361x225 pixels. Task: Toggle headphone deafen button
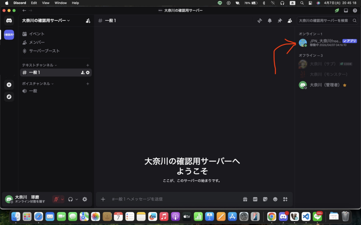[71, 199]
